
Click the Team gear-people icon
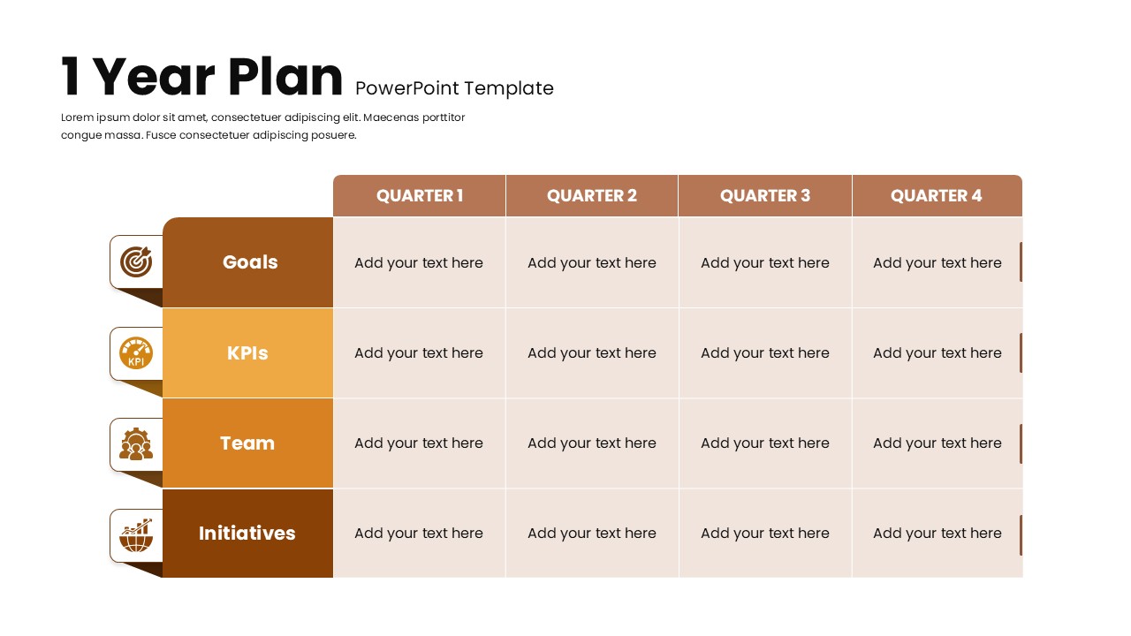(136, 444)
